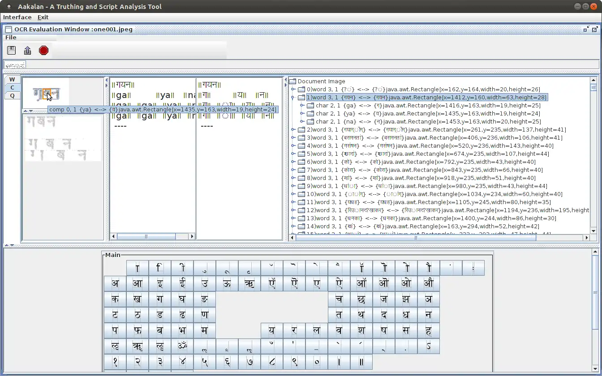Select the ट key
This screenshot has width=602, height=376.
(x=115, y=315)
